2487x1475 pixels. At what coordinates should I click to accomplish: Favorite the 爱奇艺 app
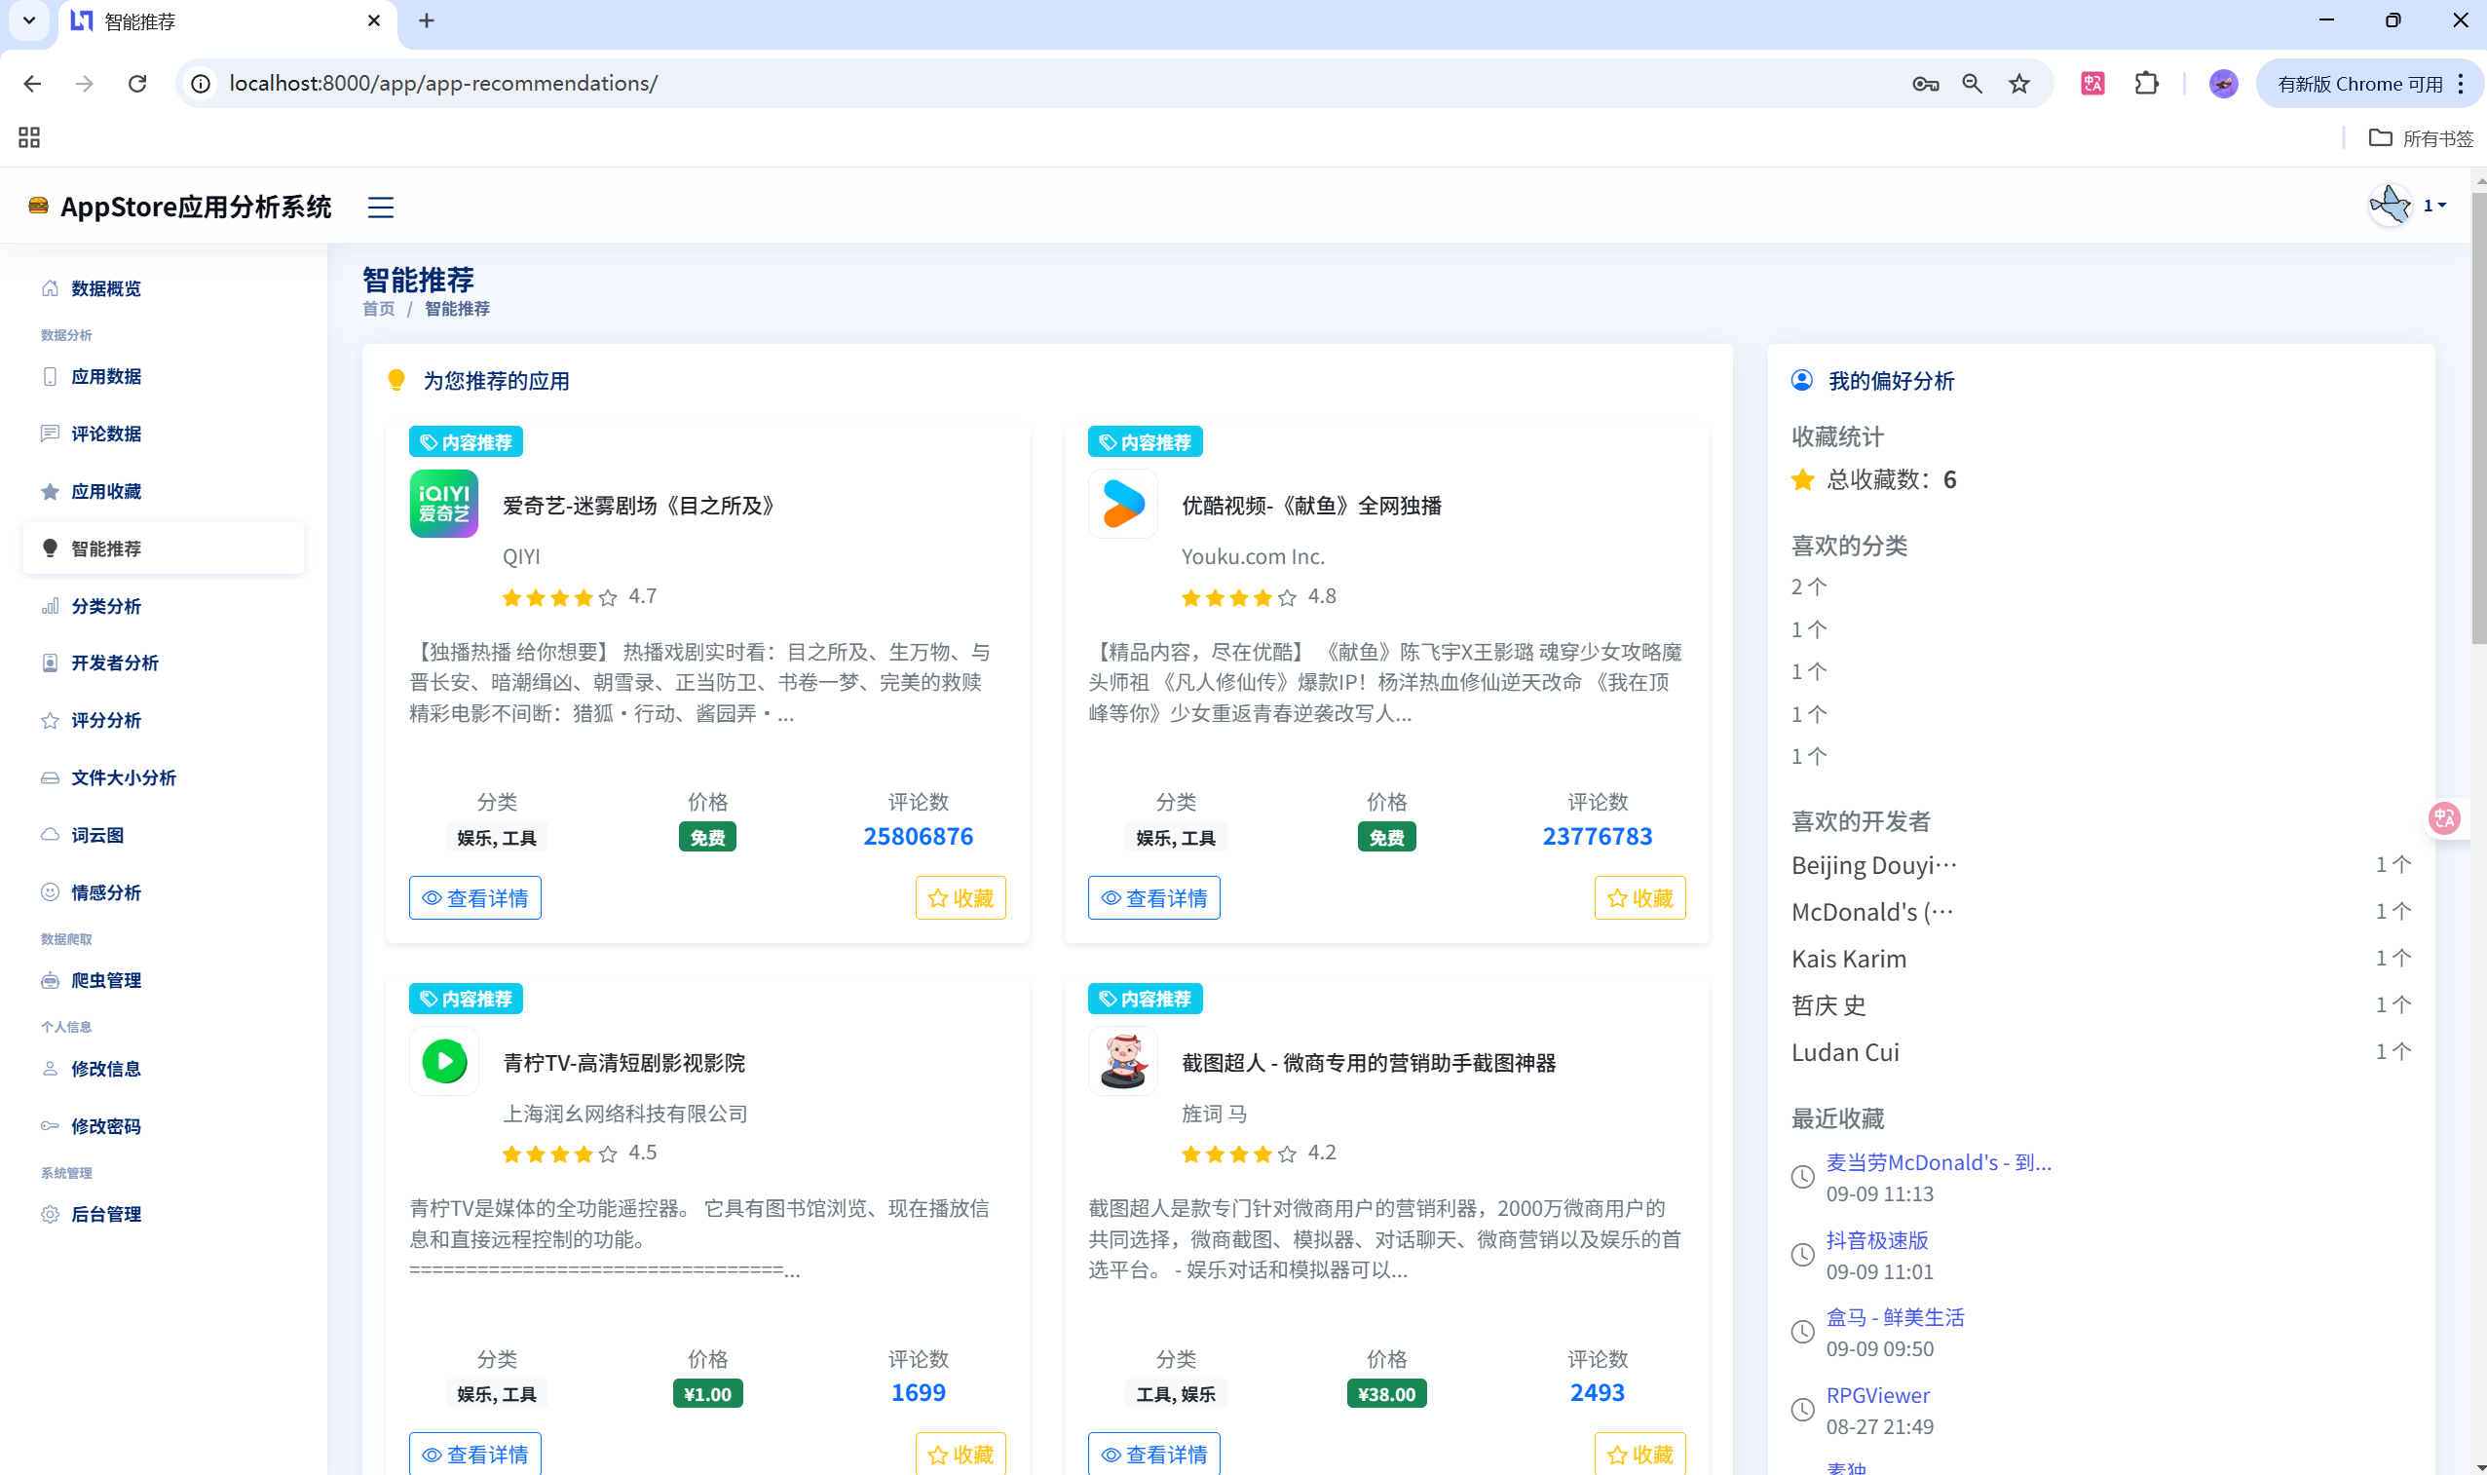pyautogui.click(x=961, y=898)
